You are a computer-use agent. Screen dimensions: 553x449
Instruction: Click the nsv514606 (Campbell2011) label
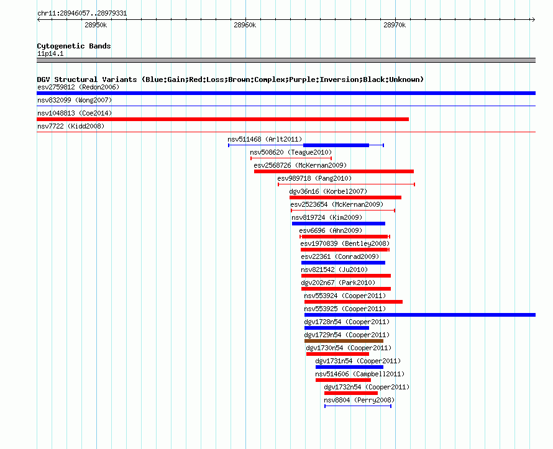pyautogui.click(x=360, y=374)
